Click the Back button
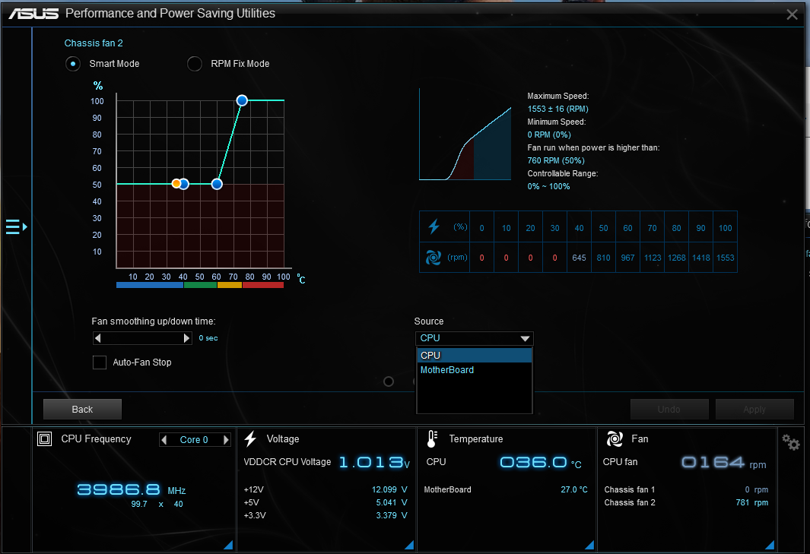 click(x=83, y=410)
